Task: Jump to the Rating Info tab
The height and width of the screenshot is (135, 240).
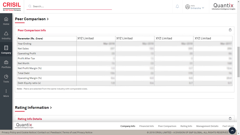Action: click(186, 126)
